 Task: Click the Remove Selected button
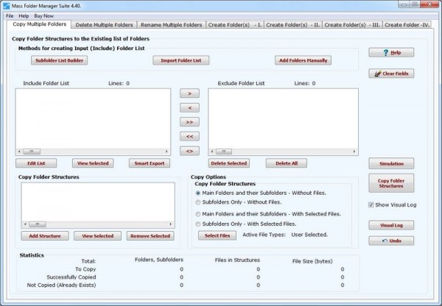[150, 236]
